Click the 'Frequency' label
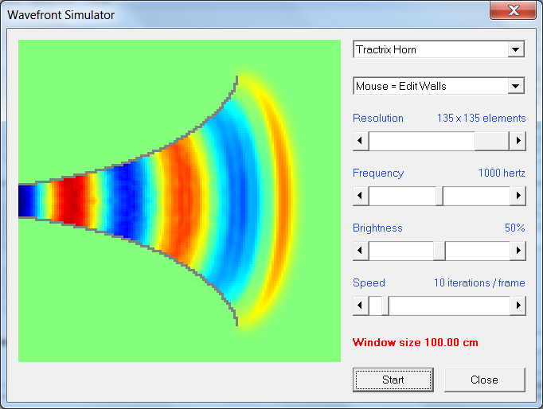 (378, 173)
